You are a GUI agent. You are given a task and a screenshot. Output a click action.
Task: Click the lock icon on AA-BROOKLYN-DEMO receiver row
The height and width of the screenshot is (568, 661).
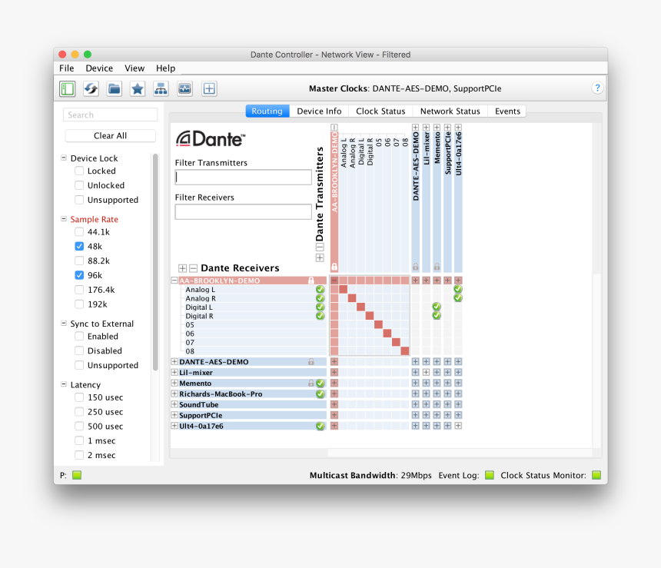pos(311,281)
